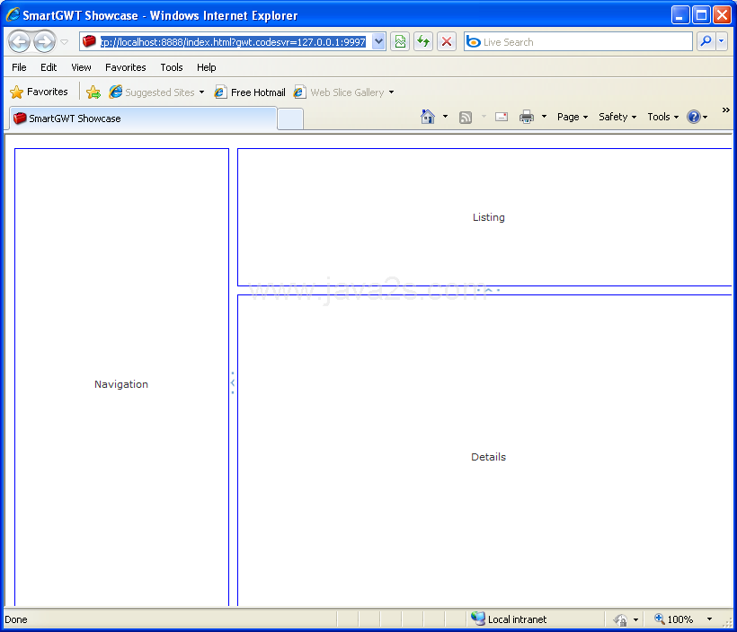
Task: Open the Free Hotmail favorites link
Action: pos(250,92)
